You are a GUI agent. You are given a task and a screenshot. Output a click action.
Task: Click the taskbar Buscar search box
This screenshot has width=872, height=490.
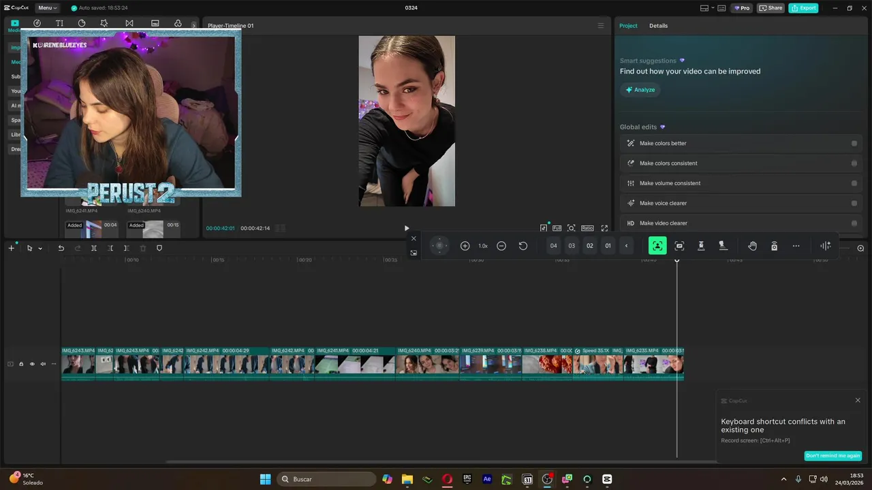click(327, 479)
